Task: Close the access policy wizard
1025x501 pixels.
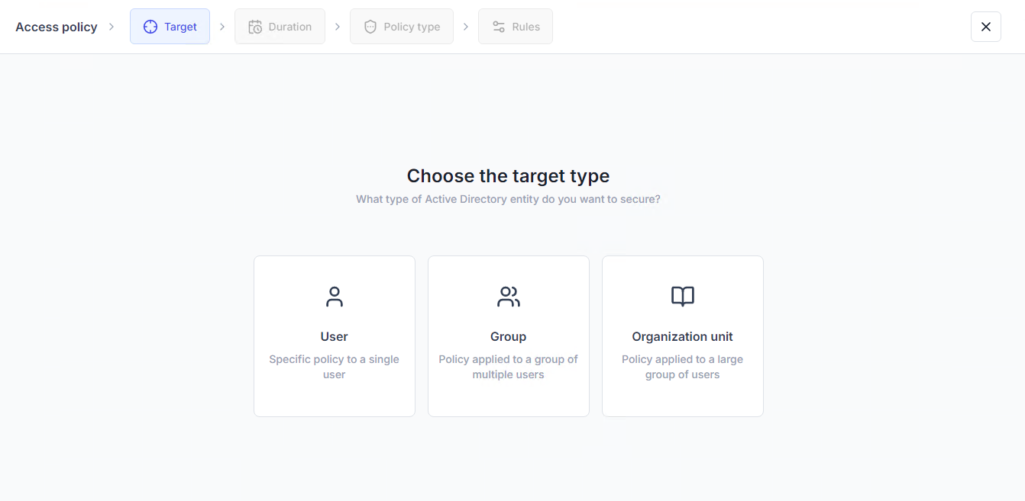Action: (986, 27)
